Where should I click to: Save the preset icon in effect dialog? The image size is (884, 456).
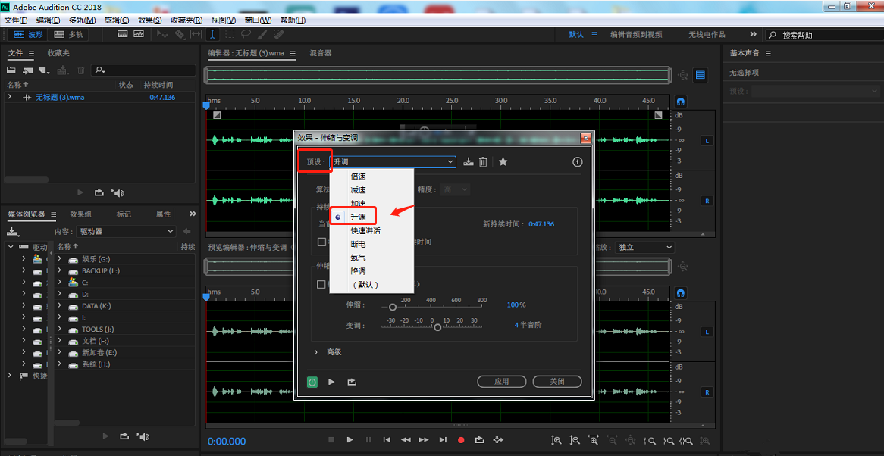pos(468,162)
